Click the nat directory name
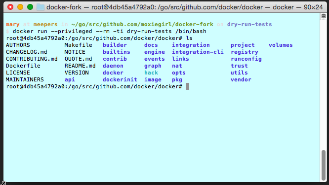 177,66
